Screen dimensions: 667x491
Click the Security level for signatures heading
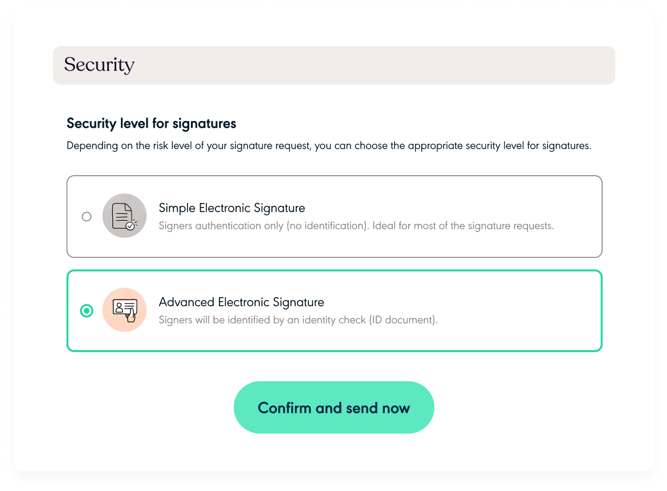pyautogui.click(x=152, y=123)
